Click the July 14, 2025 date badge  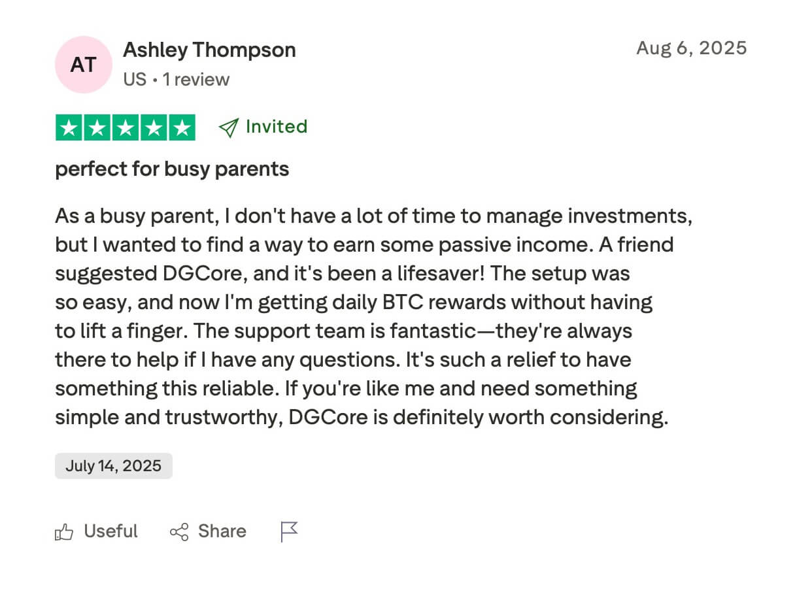pos(114,466)
